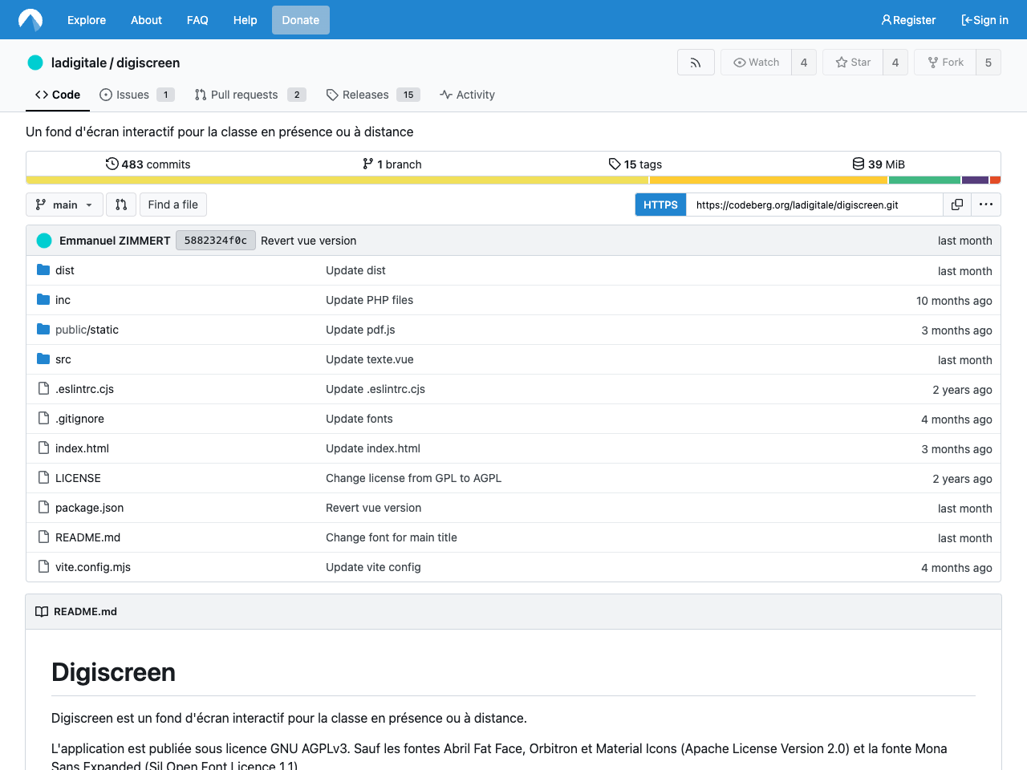Click the book icon beside README.md header
The width and height of the screenshot is (1027, 770).
click(42, 612)
